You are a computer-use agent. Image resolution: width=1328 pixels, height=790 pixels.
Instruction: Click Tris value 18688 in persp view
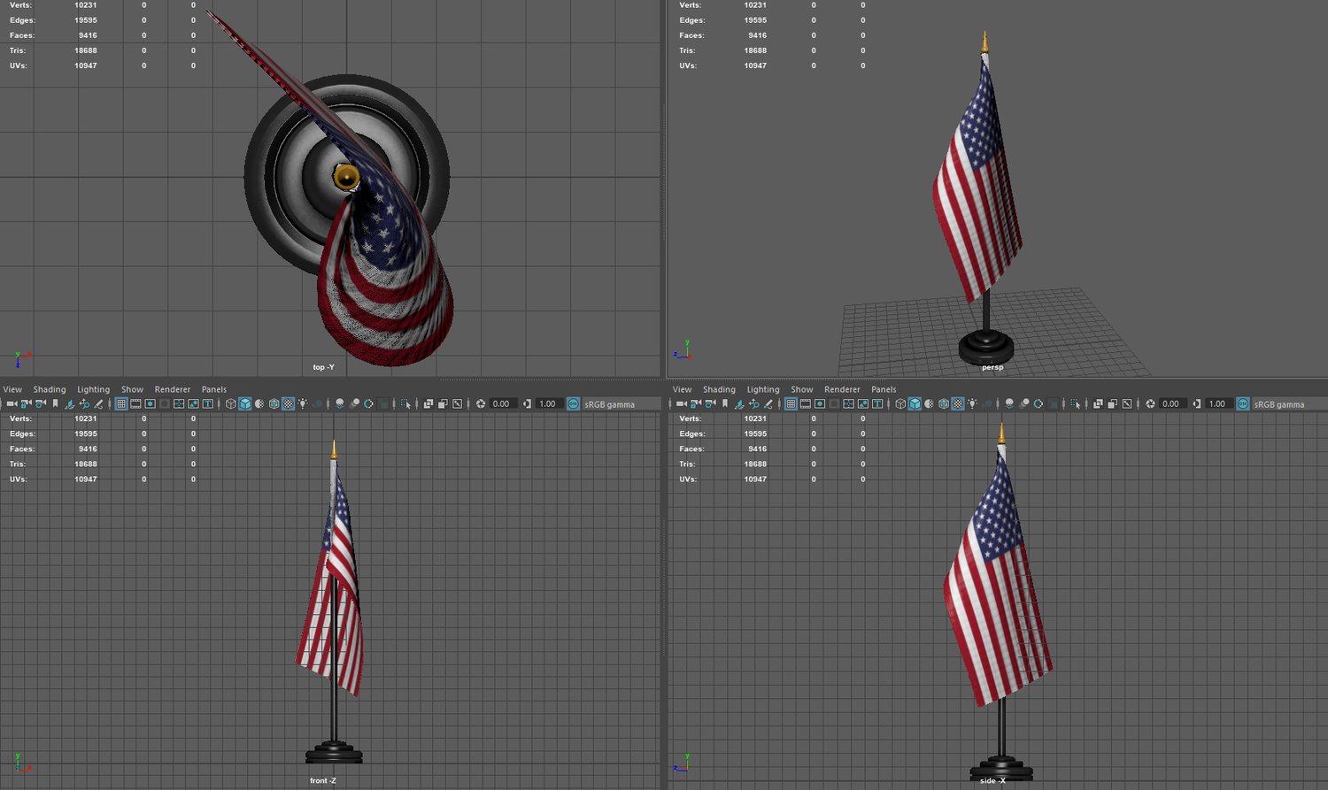pyautogui.click(x=755, y=50)
